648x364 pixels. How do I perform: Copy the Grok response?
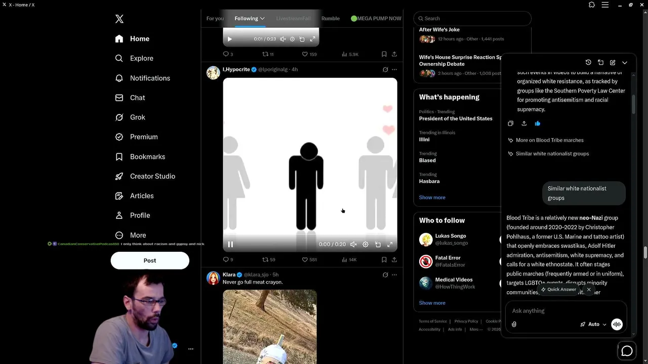click(x=510, y=123)
